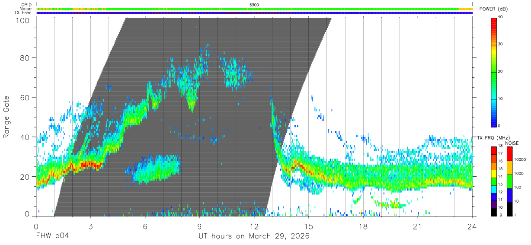Click the green 13-14 MHz swatch in TX FRQ legend

click(493, 181)
